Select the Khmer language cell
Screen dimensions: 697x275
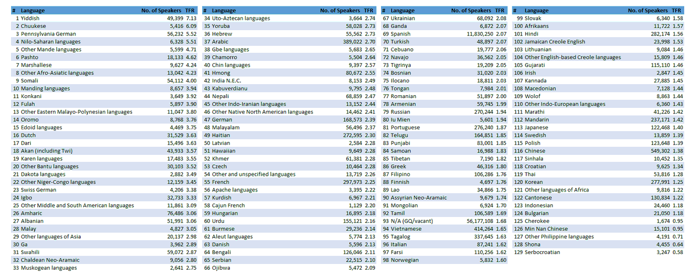221,158
